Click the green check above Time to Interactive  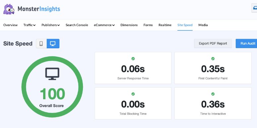click(x=213, y=94)
